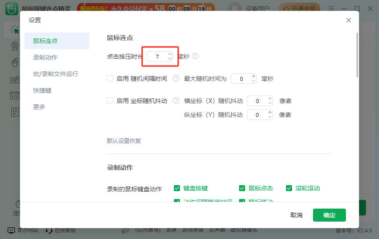Select the mouse icon in main window sidebar
This screenshot has height=239, width=379.
15,62
